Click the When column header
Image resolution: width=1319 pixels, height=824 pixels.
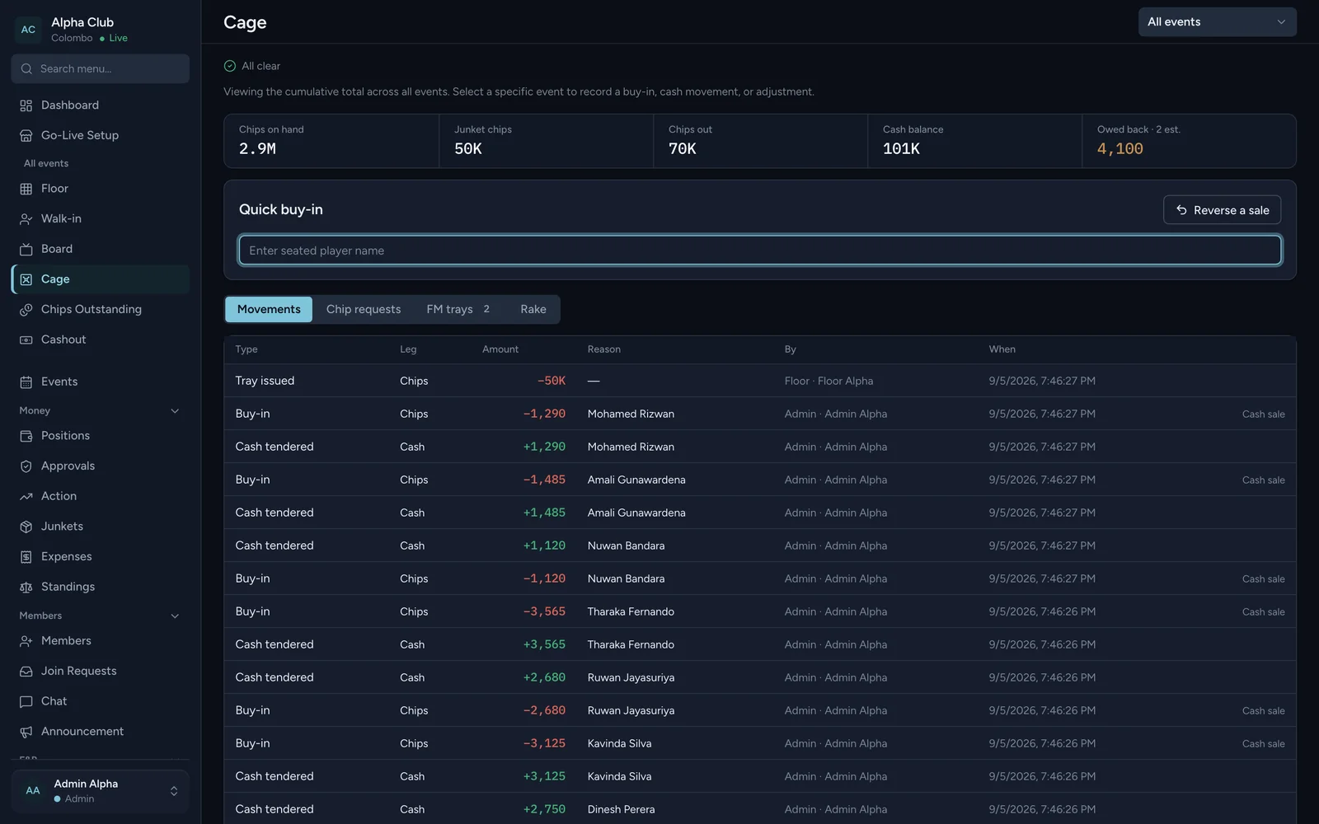[x=1002, y=349]
